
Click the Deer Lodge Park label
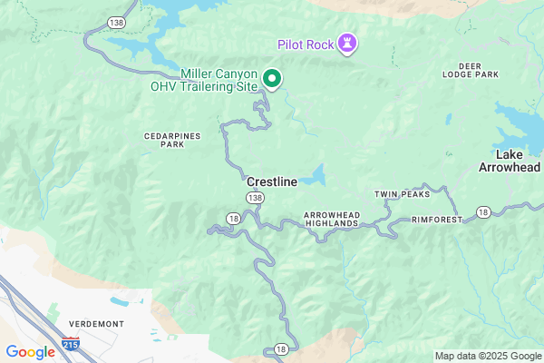pyautogui.click(x=471, y=70)
